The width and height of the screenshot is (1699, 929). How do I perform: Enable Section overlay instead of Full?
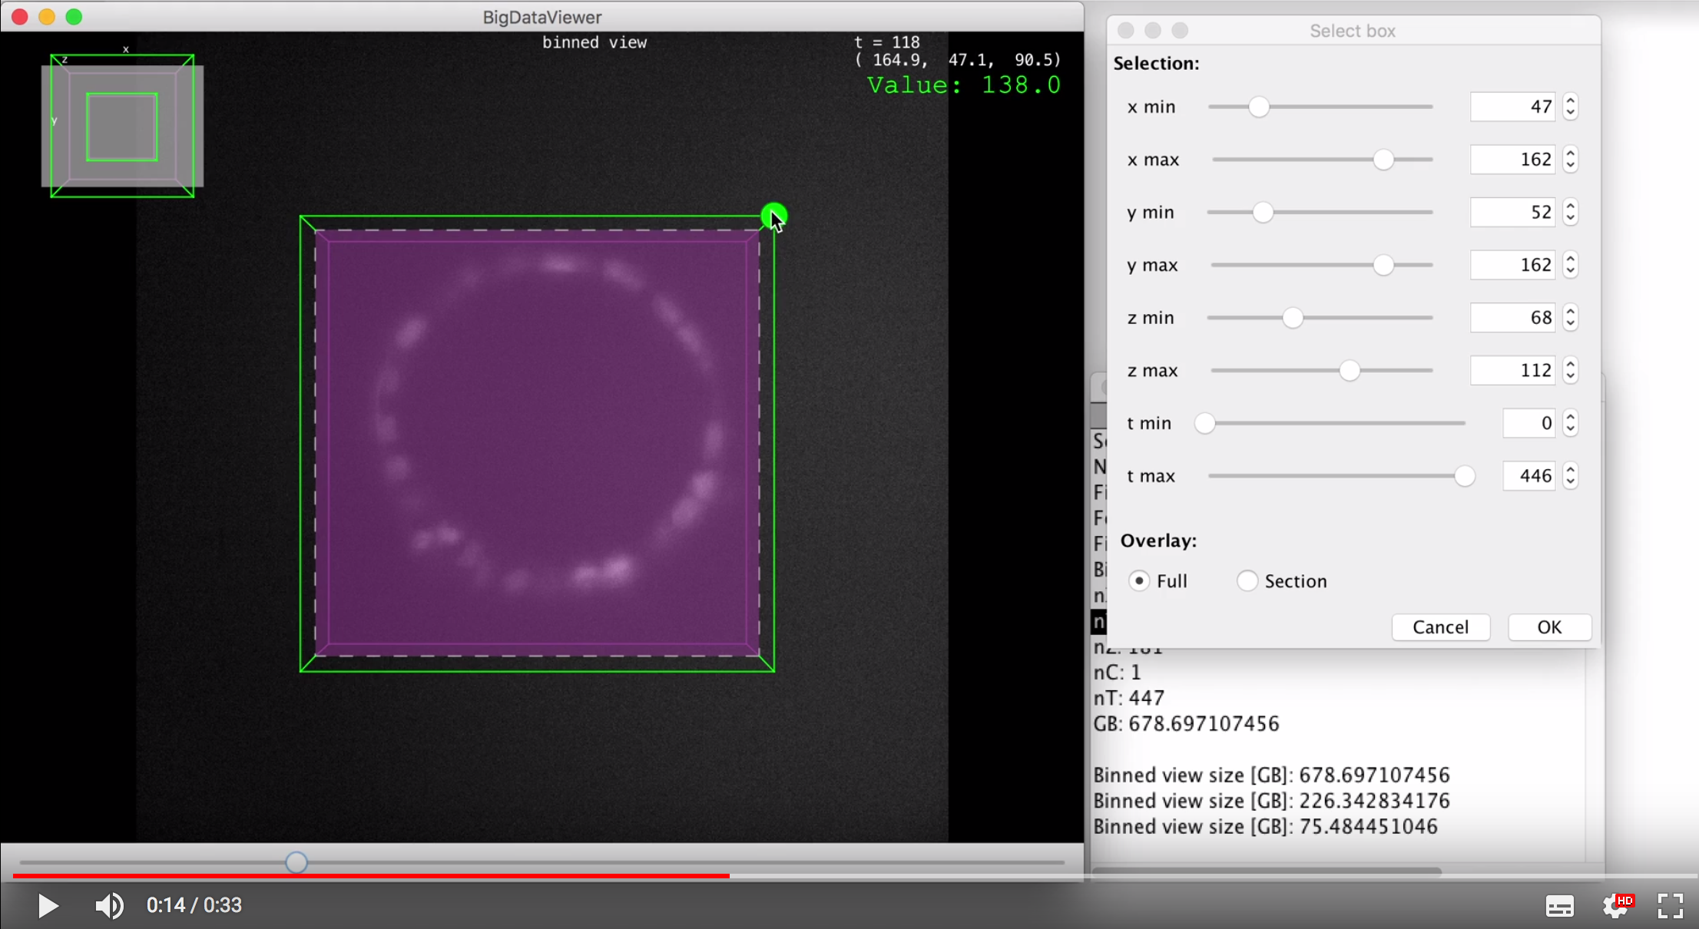tap(1247, 581)
